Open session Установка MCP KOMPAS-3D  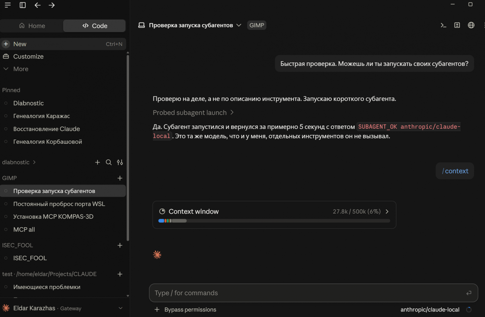point(63,217)
